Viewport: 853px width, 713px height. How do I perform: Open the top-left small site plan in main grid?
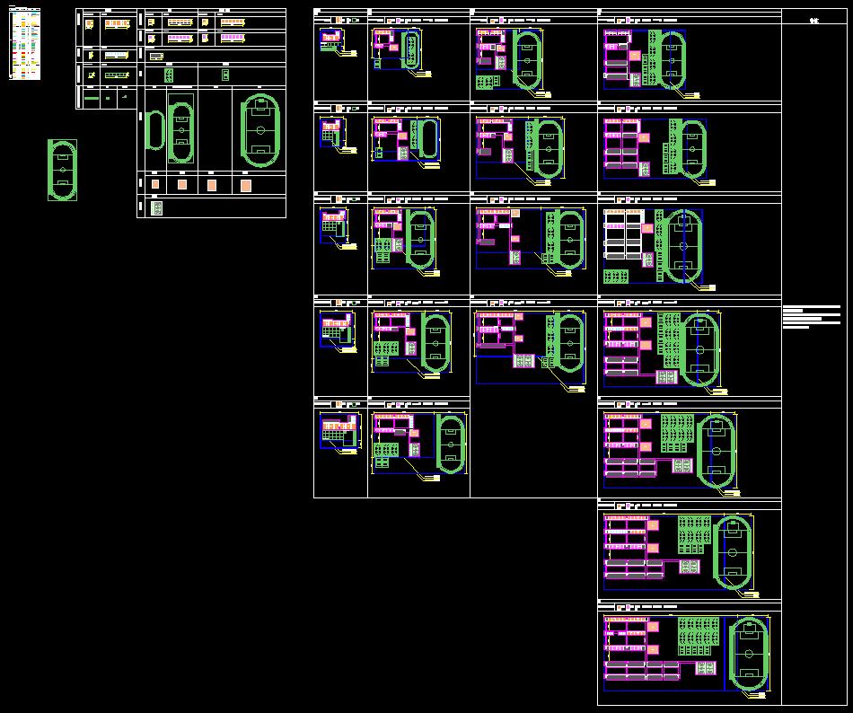[331, 39]
